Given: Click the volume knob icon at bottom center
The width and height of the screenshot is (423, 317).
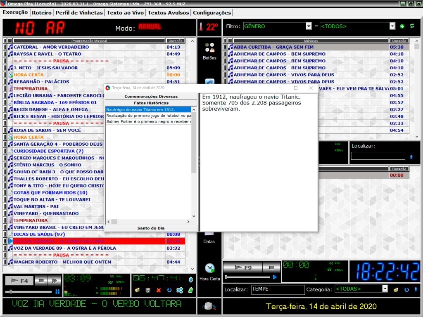Looking at the screenshot, I should (x=209, y=306).
